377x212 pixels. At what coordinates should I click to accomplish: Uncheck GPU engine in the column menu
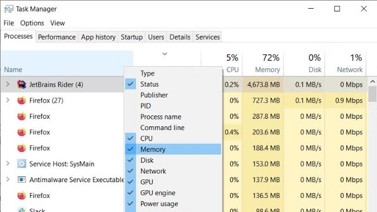click(173, 192)
